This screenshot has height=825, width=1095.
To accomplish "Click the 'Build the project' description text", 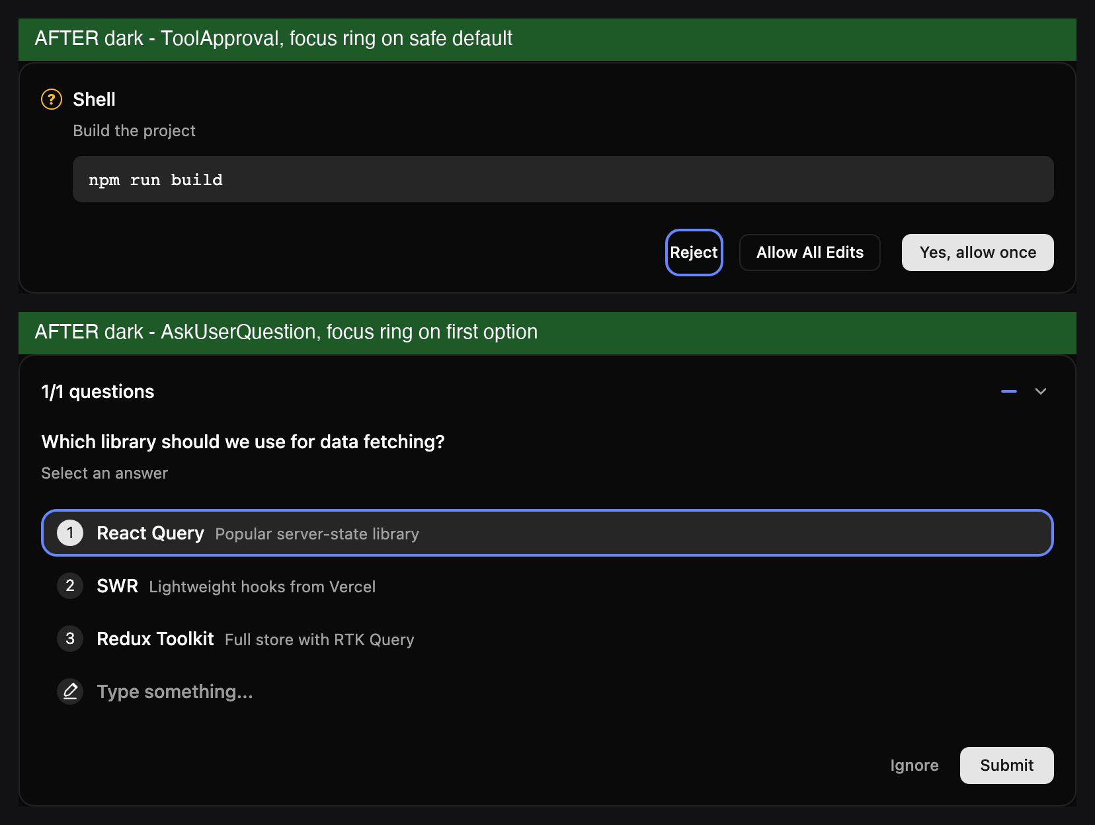I will coord(134,131).
